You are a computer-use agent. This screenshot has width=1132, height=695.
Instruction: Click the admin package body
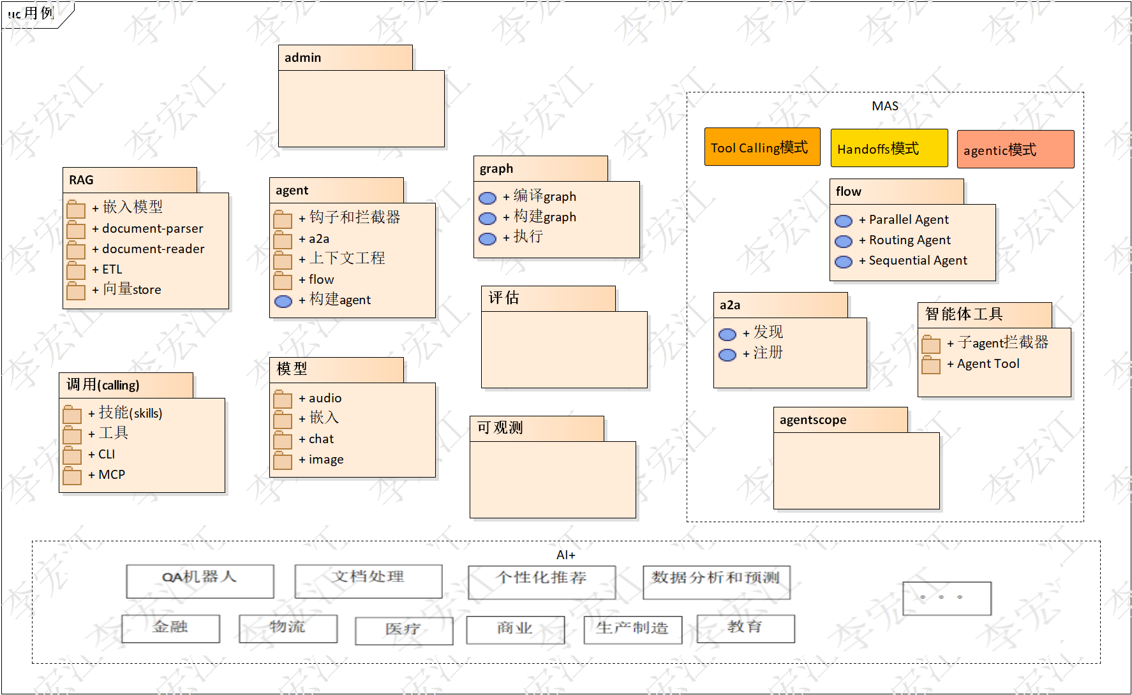pos(361,108)
